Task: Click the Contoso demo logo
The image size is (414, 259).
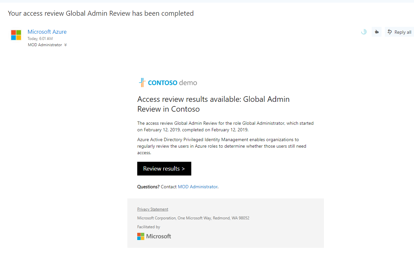Action: [168, 83]
